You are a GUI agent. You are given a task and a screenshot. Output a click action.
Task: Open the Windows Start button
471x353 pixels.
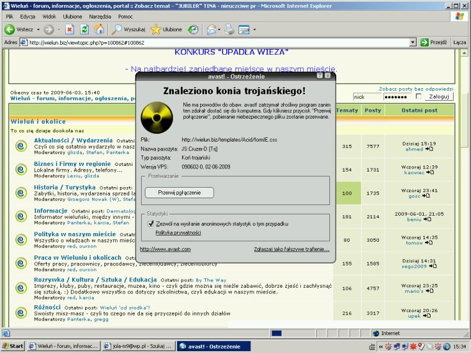pyautogui.click(x=13, y=346)
